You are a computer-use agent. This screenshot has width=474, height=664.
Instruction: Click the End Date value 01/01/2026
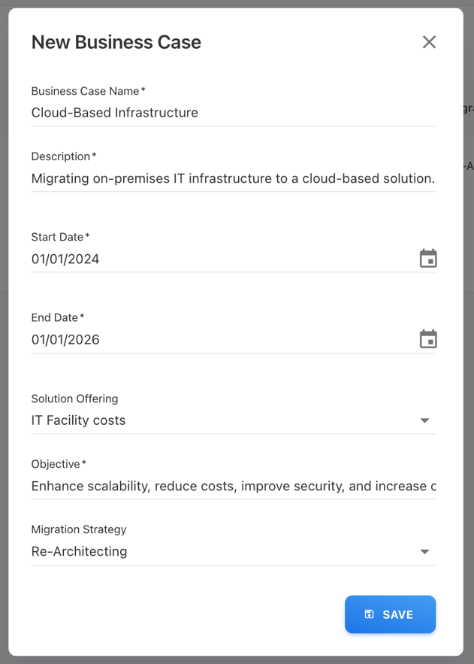pyautogui.click(x=65, y=339)
